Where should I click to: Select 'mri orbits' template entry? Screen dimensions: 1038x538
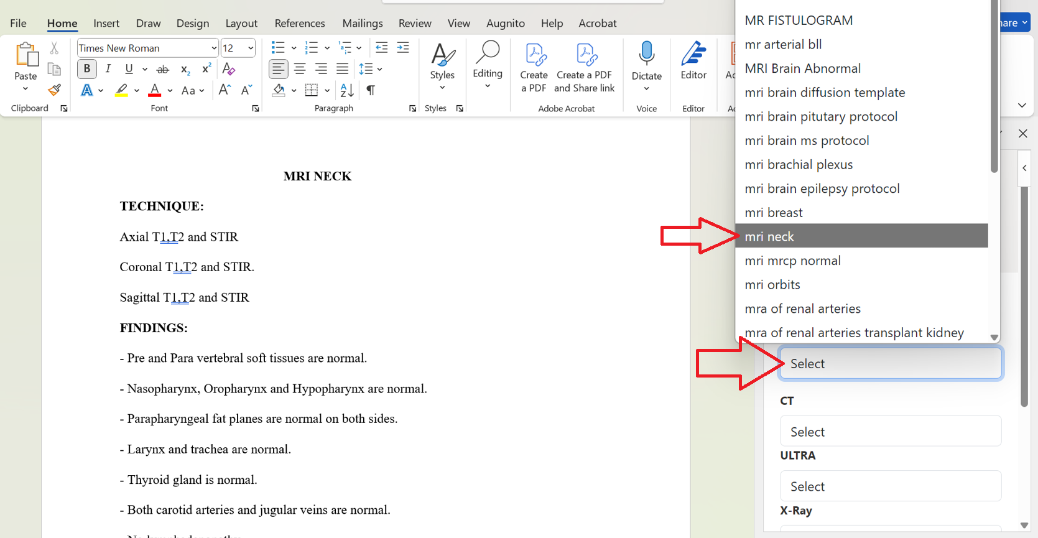(772, 285)
